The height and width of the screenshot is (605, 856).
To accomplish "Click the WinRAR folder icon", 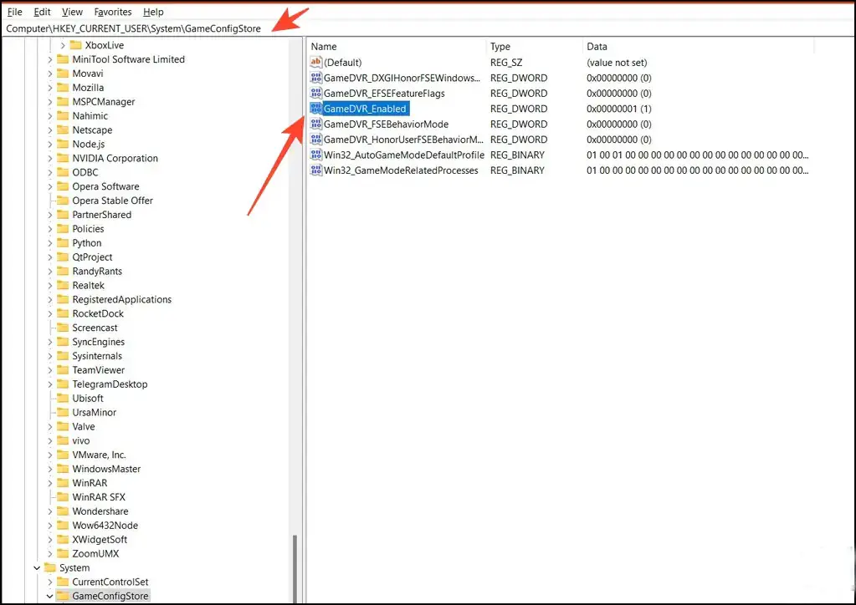I will coord(64,483).
